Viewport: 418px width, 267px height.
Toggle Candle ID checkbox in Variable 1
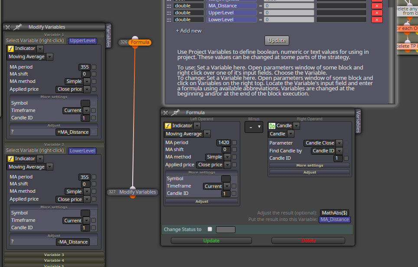[93, 118]
